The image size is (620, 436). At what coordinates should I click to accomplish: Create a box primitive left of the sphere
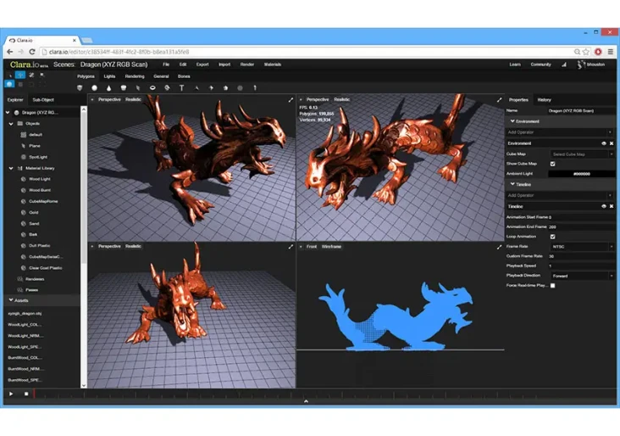click(80, 88)
